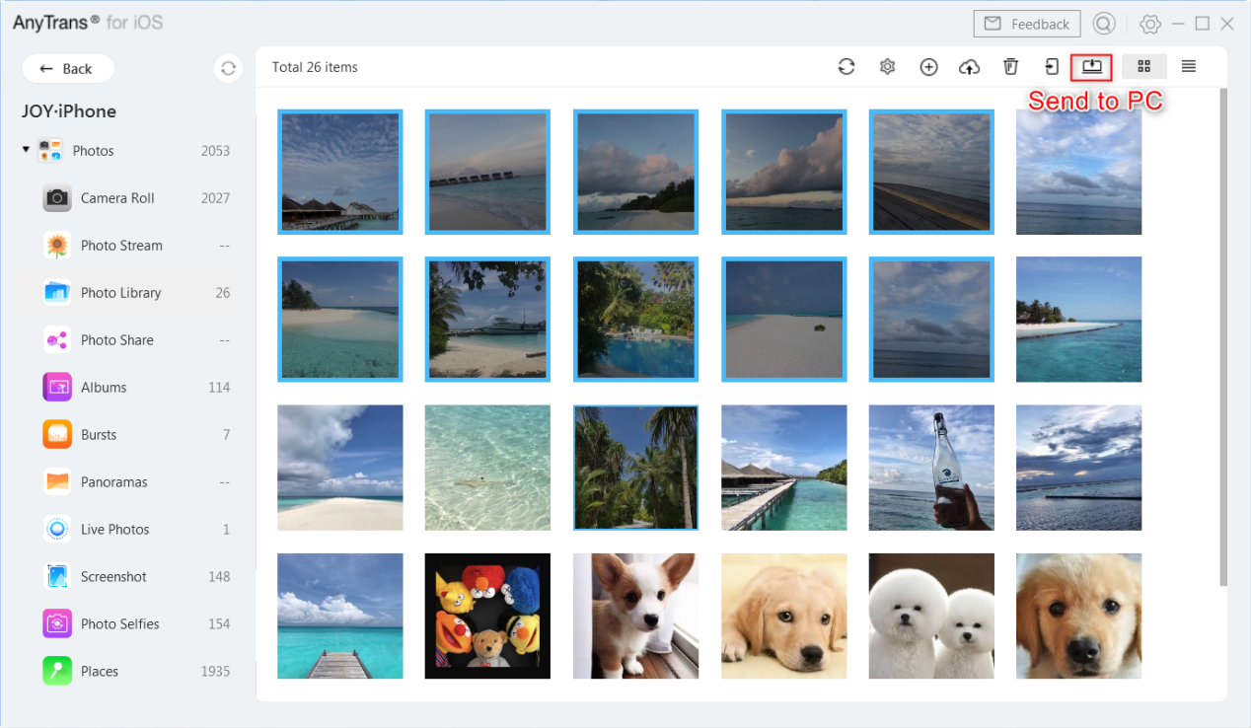
Task: Open the corgi puppy thumbnail
Action: [x=635, y=616]
